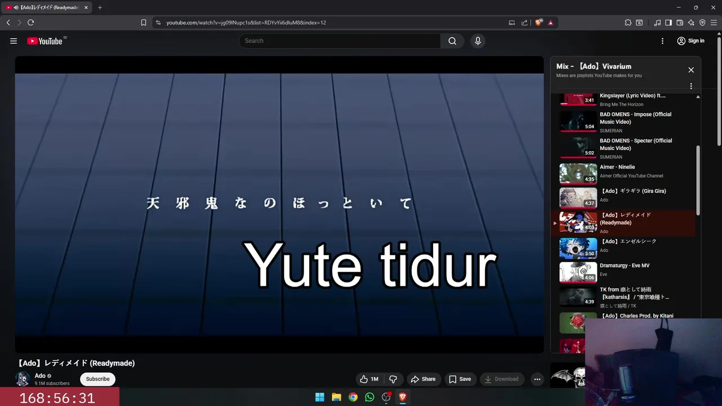Open the Brave Shields lion icon
Screen dimensions: 722x406
click(x=539, y=23)
